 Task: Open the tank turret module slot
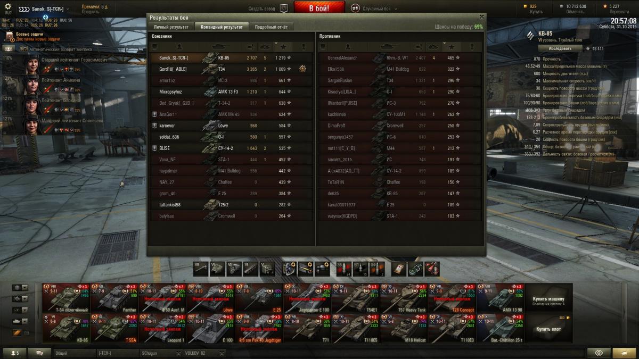point(217,269)
